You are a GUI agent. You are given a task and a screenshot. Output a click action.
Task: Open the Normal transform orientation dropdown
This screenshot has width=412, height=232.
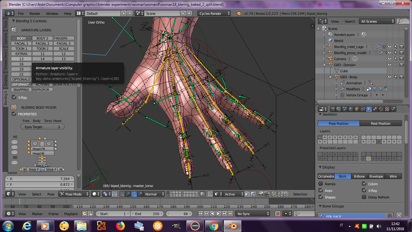pos(154,194)
